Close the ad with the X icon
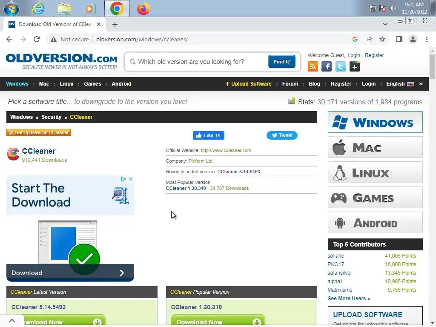 click(130, 179)
